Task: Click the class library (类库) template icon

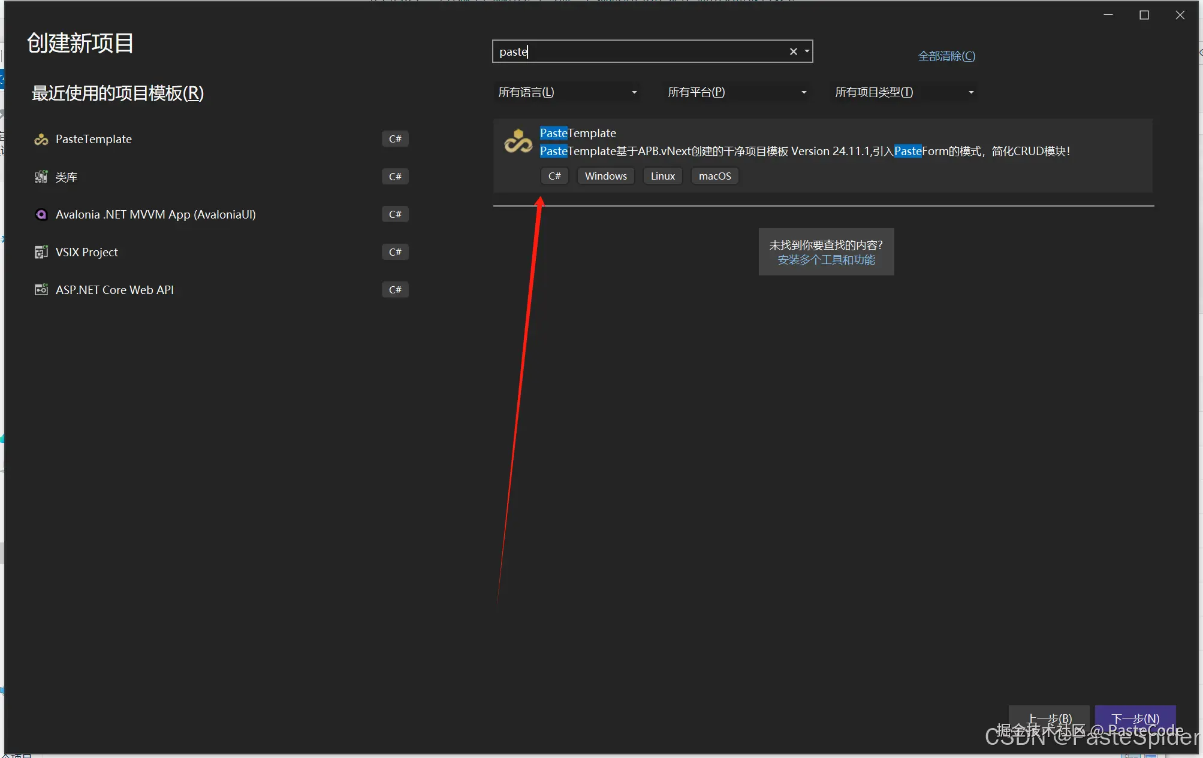Action: [41, 177]
